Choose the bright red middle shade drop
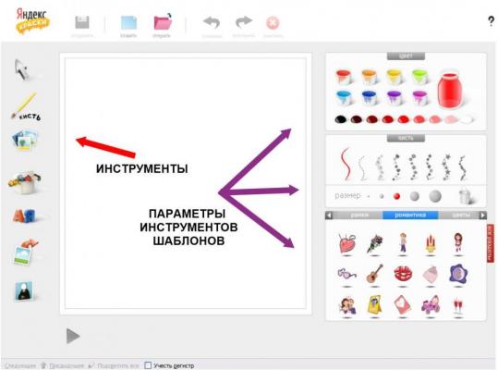The height and width of the screenshot is (370, 498). tap(404, 119)
